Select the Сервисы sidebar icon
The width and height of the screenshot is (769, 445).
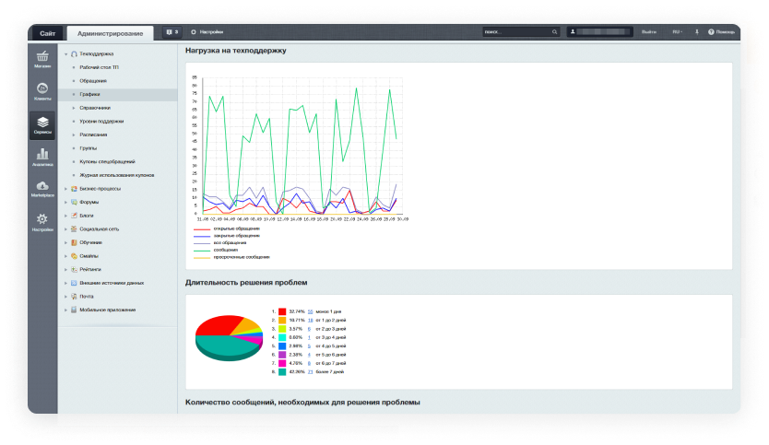[42, 123]
